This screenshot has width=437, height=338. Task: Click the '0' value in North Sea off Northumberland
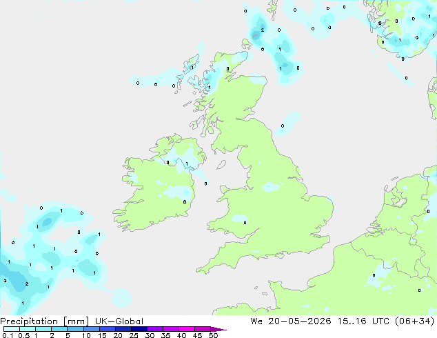pyautogui.click(x=283, y=126)
